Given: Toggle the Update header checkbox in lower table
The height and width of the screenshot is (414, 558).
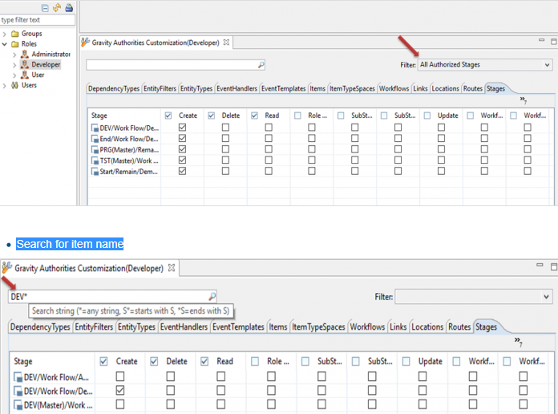Looking at the screenshot, I should pos(406,361).
